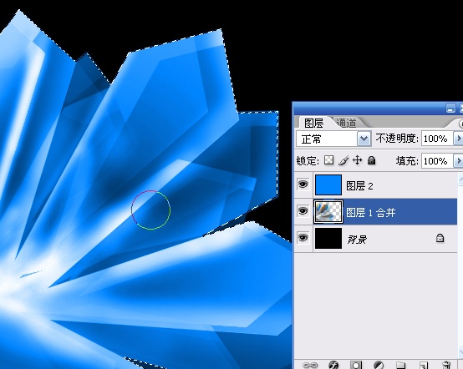Open the blend mode dropdown showing 正常

(x=333, y=139)
